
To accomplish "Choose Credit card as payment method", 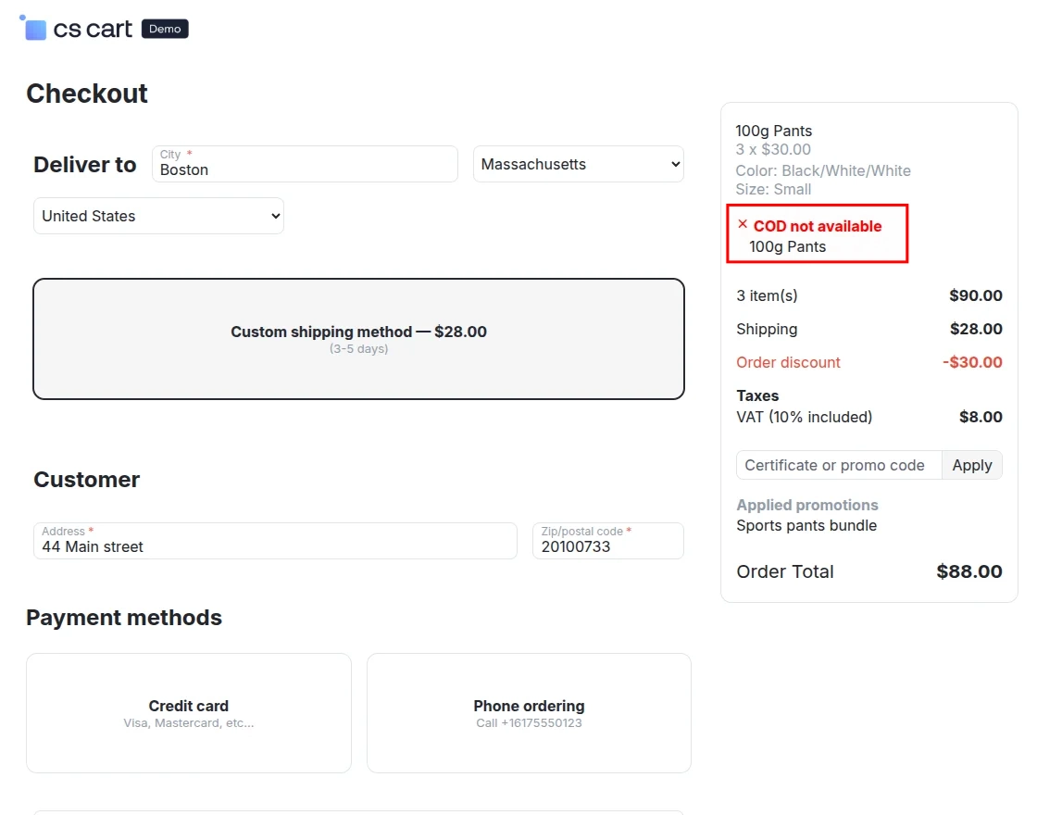I will (189, 712).
